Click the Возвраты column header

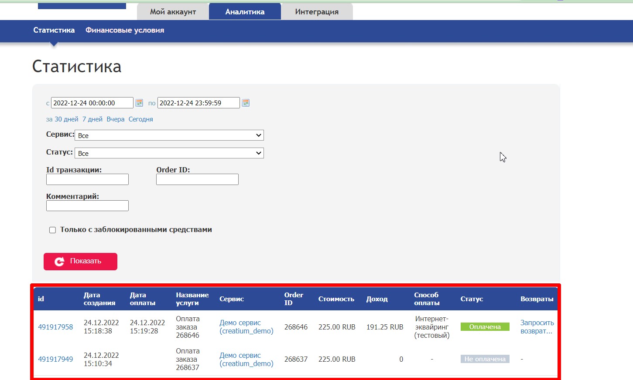(x=537, y=299)
